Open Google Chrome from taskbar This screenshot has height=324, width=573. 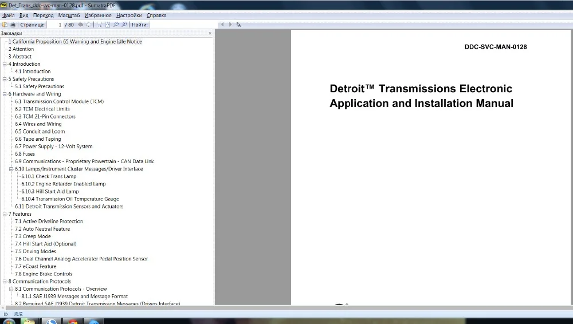[x=73, y=322]
